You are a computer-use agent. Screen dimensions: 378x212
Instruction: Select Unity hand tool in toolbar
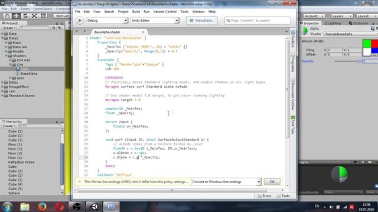coord(7,16)
